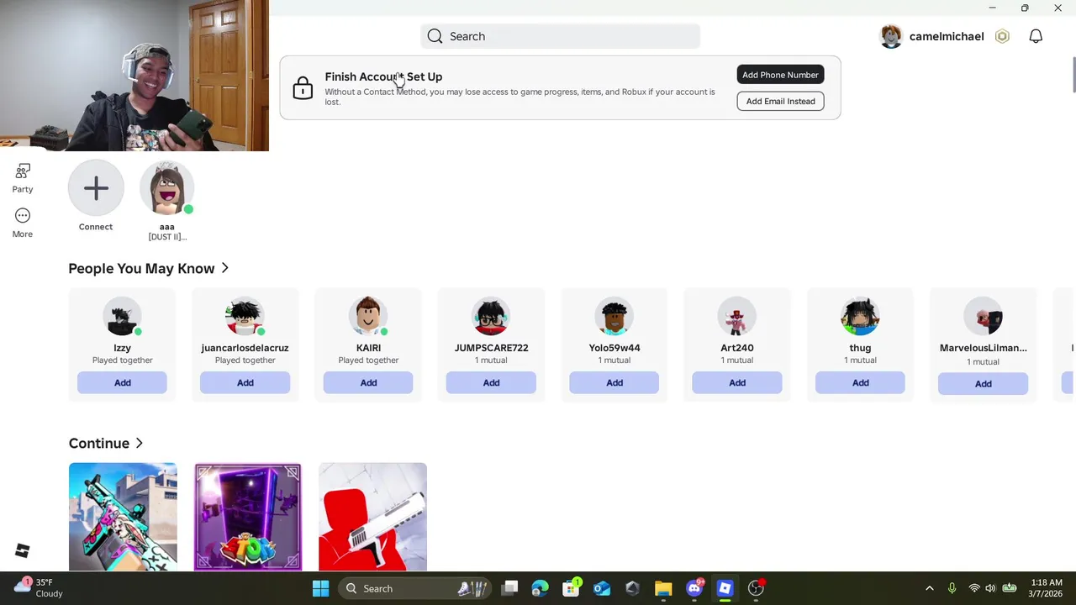Open Yolo59w44's avatar
The height and width of the screenshot is (605, 1076).
tap(614, 318)
